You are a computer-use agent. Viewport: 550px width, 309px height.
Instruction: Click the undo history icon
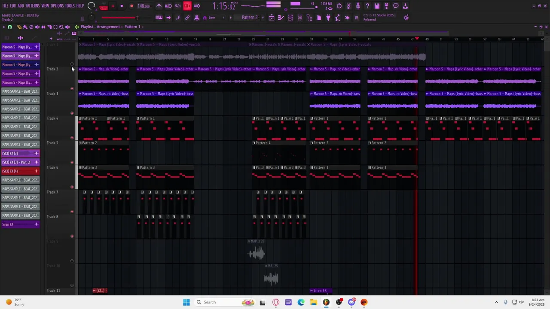tap(339, 6)
